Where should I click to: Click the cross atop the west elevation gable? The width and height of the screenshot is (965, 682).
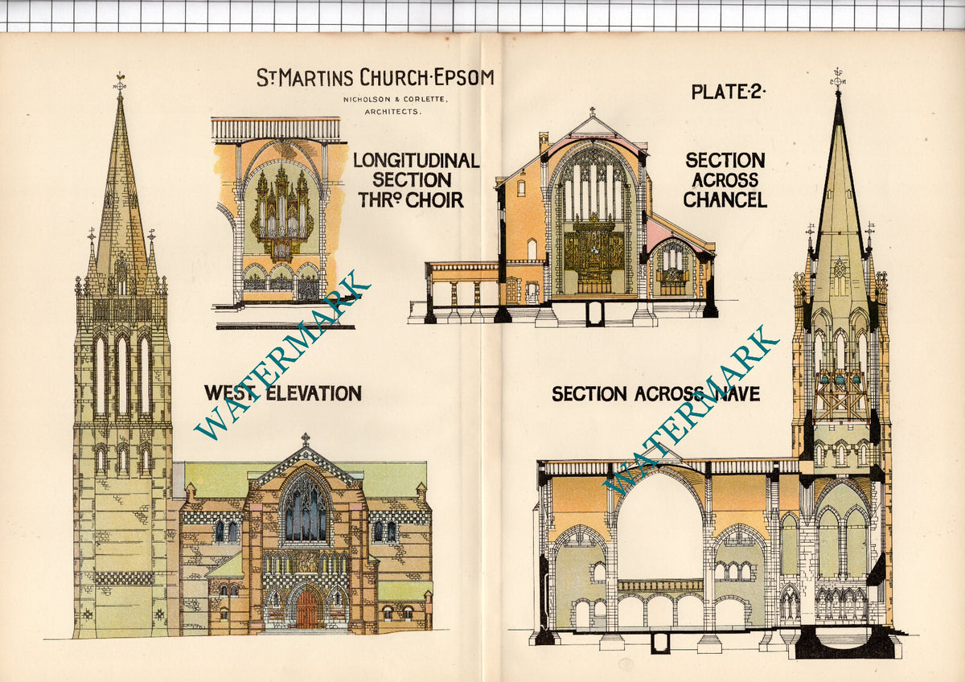[305, 440]
